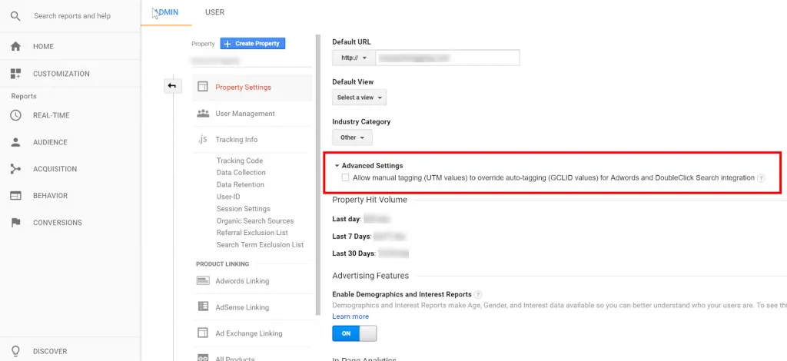Open Conversions via the flag icon

point(15,223)
